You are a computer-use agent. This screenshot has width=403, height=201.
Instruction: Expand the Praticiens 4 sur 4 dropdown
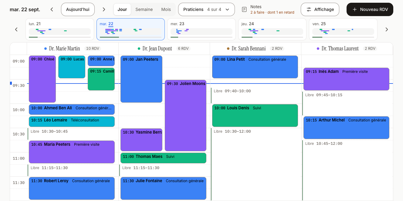point(206,9)
